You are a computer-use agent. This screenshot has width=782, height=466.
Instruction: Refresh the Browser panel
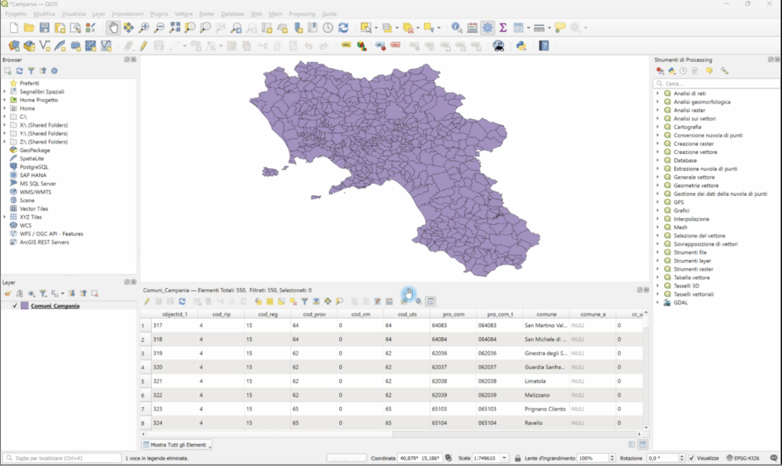point(19,71)
